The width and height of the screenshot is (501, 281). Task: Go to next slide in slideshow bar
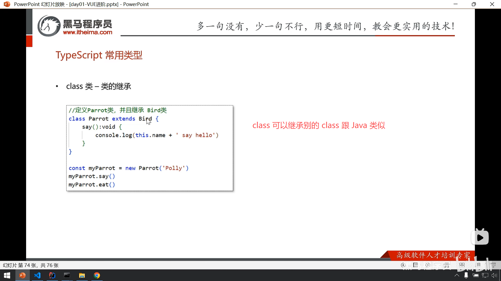(x=428, y=265)
